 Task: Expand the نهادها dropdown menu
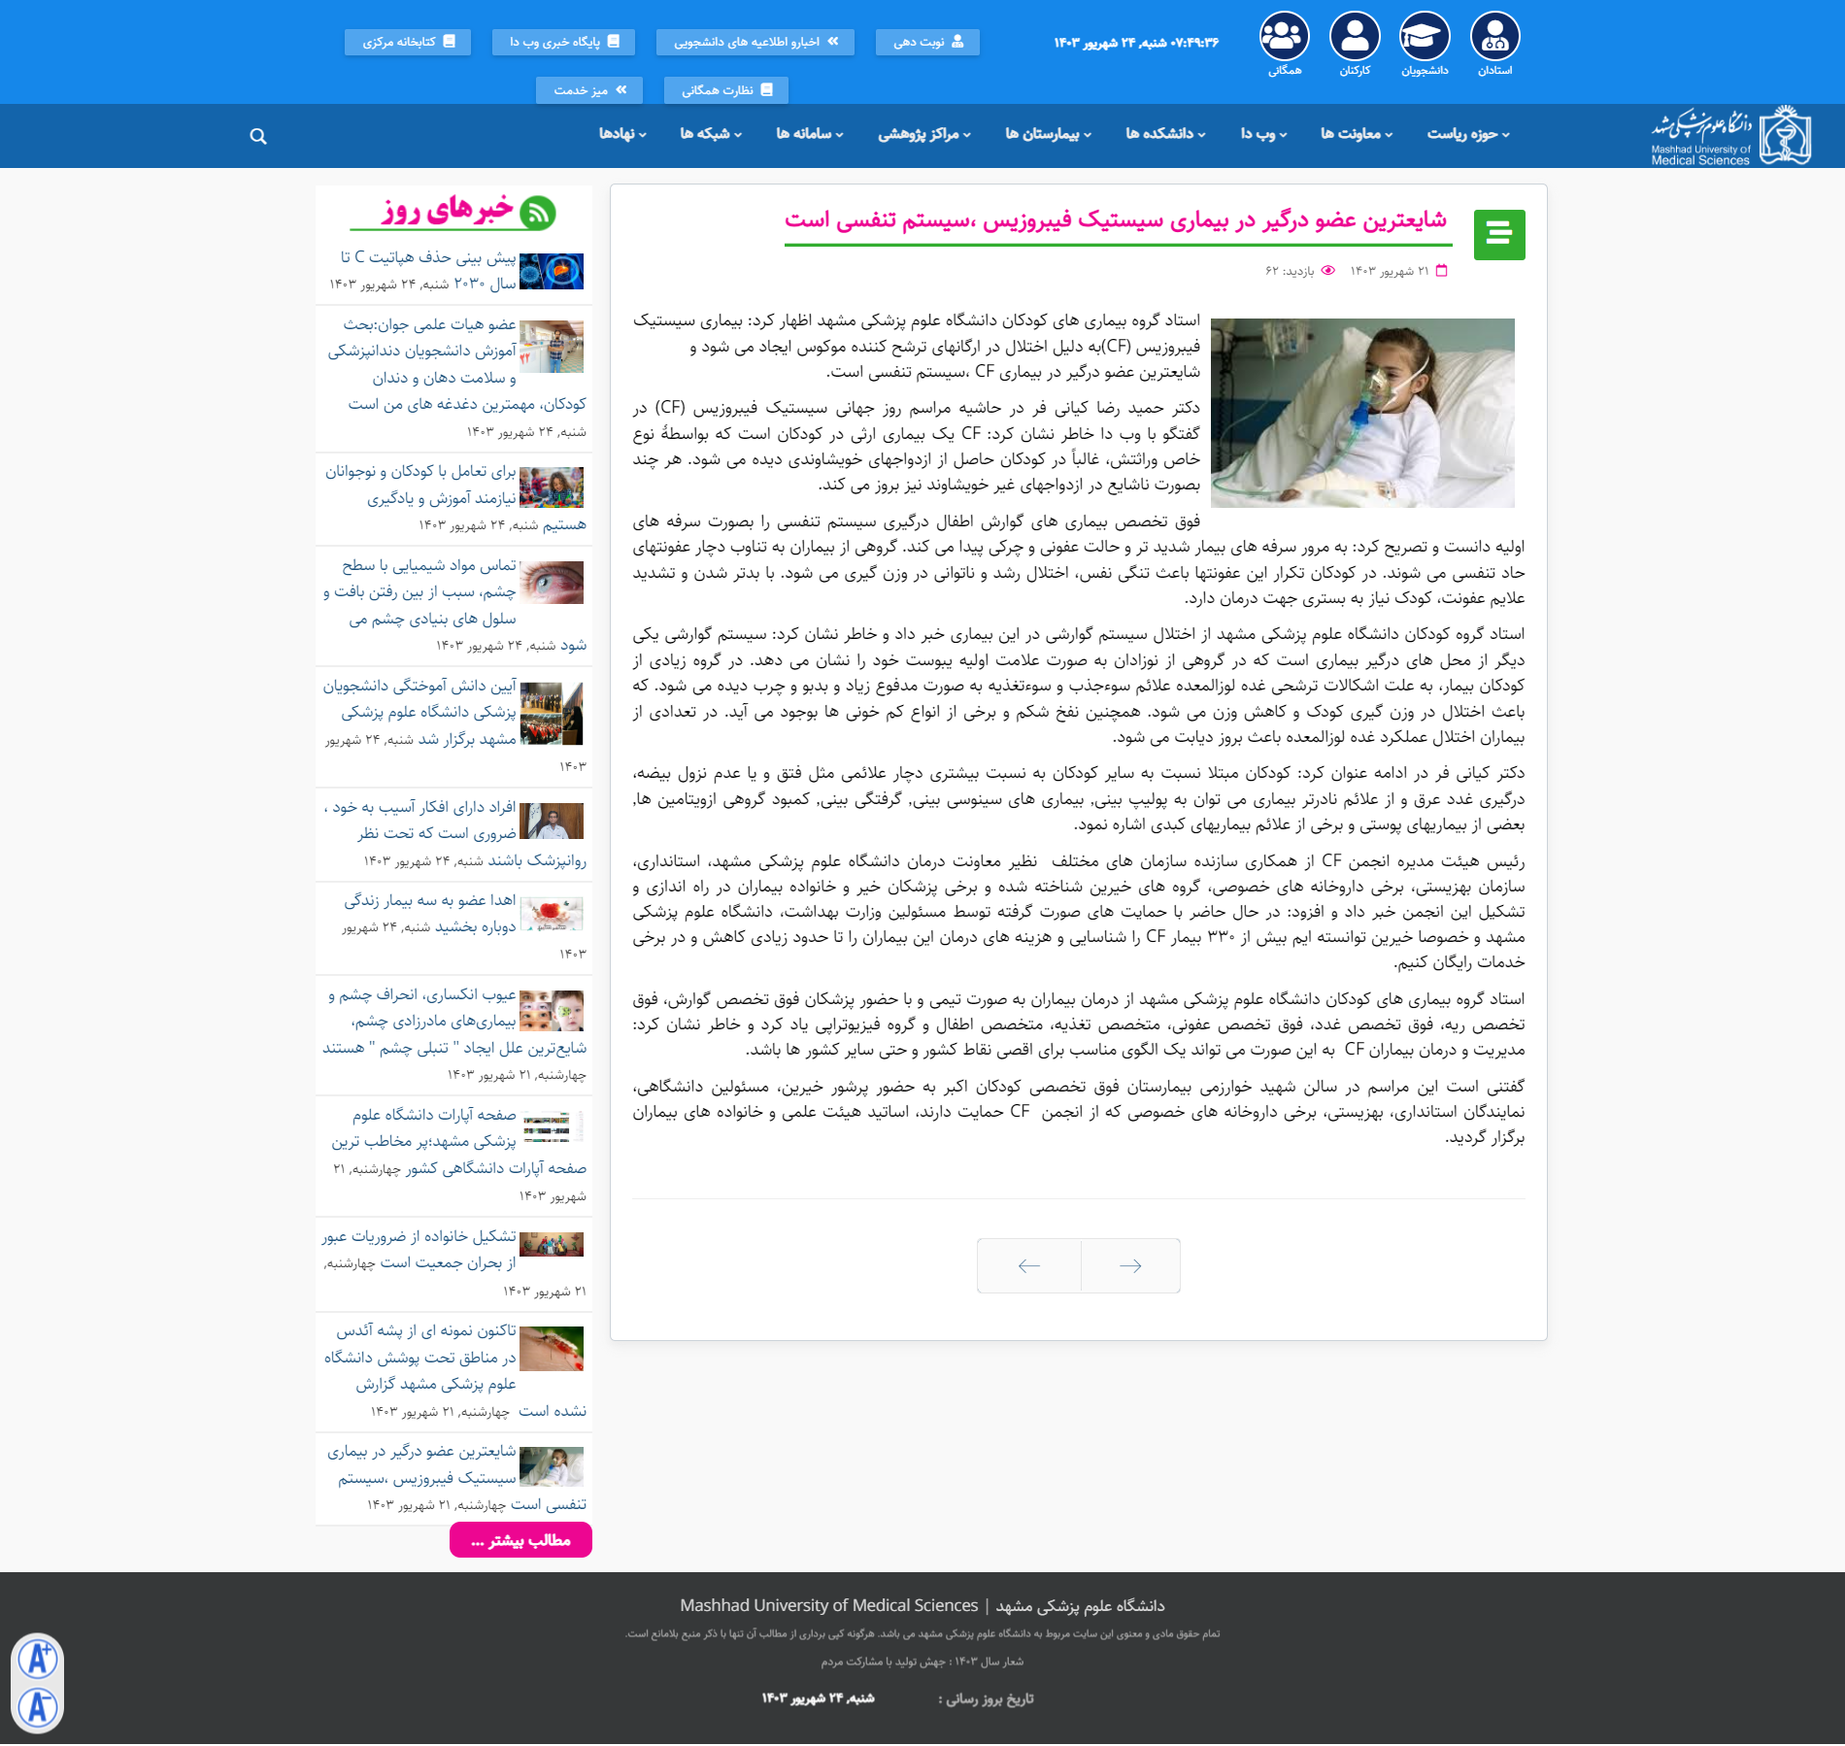(622, 134)
